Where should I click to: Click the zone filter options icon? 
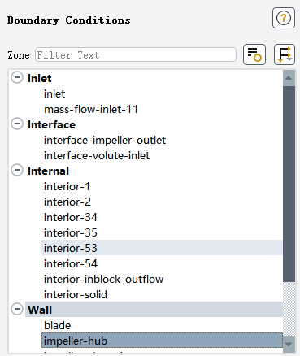pyautogui.click(x=254, y=54)
